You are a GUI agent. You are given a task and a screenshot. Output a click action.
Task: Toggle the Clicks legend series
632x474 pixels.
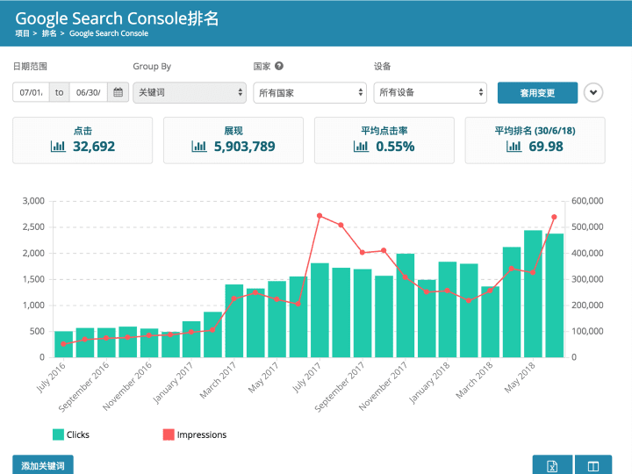click(x=71, y=434)
